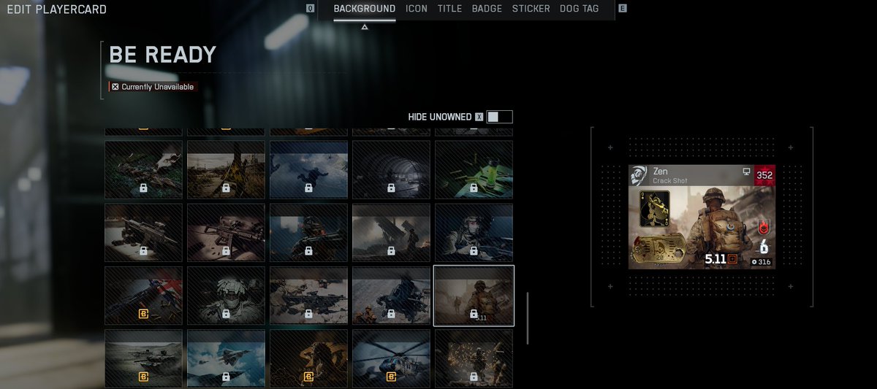Screen dimensions: 877x389
Task: Click the Crack Shot title text
Action: [x=670, y=180]
